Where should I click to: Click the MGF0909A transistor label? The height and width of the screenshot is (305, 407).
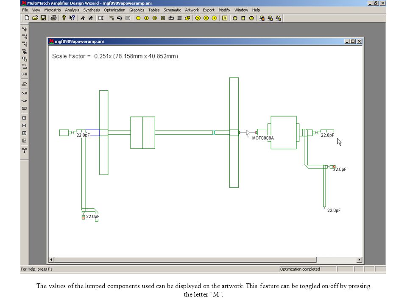pyautogui.click(x=263, y=138)
